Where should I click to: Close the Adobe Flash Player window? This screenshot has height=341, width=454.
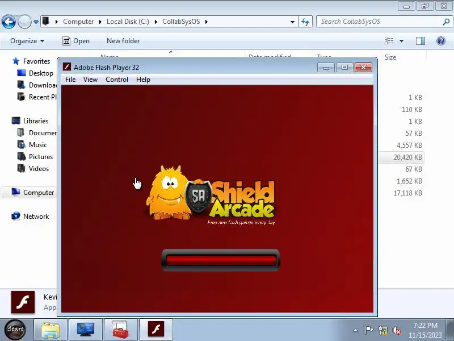pyautogui.click(x=363, y=68)
